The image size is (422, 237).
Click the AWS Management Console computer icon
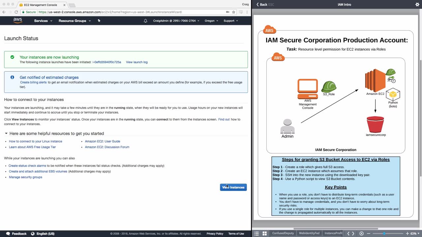(308, 89)
